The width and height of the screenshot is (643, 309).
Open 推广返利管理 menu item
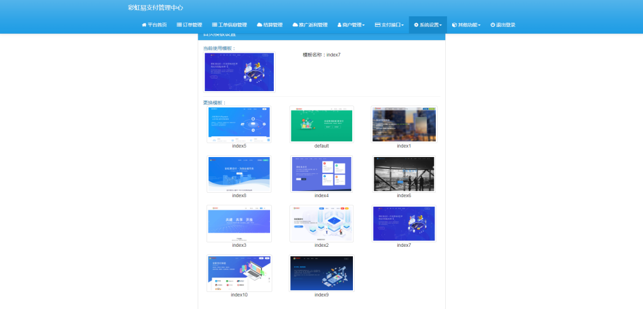point(310,25)
